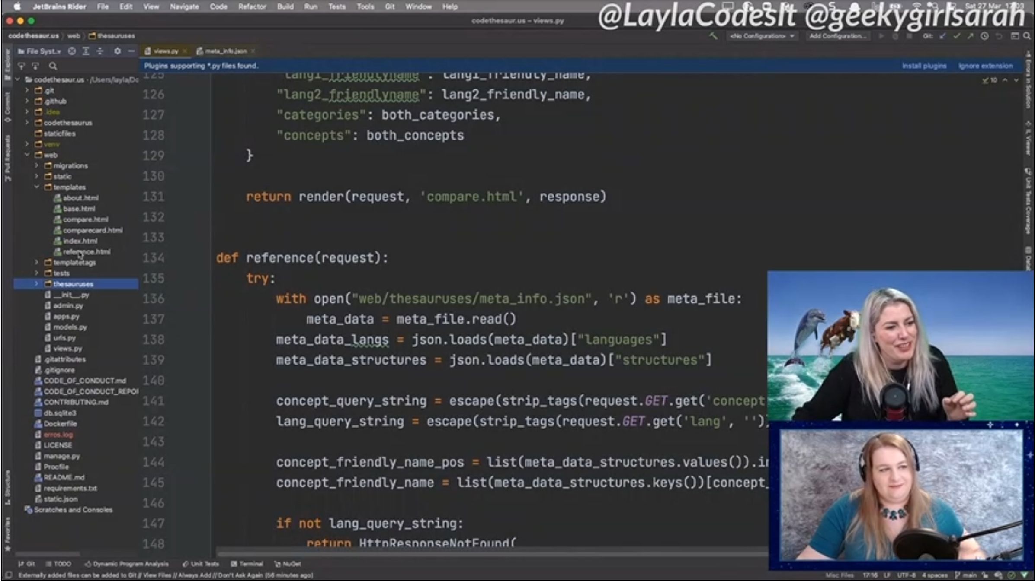
Task: Click the build hammer icon in toolbar
Action: point(713,36)
